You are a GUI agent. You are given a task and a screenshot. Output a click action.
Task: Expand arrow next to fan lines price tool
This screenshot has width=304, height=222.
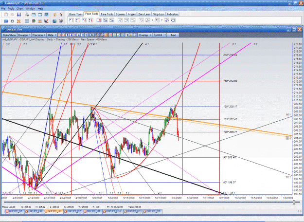[161, 20]
